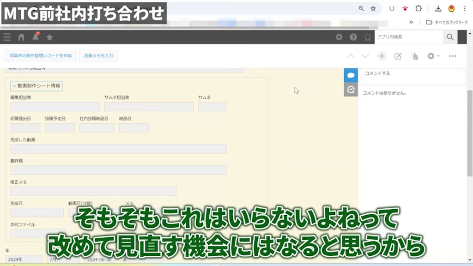Open kintone help via the question mark icon
Image resolution: width=473 pixels, height=266 pixels.
point(353,37)
